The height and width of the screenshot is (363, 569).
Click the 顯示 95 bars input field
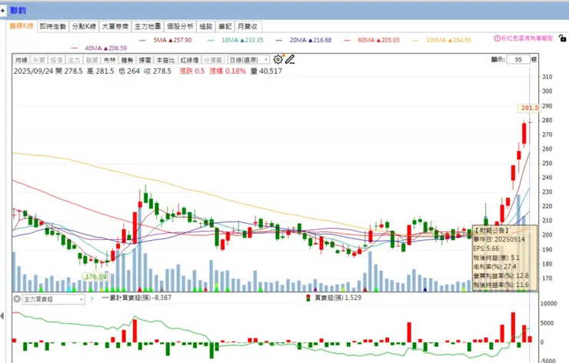[x=518, y=59]
